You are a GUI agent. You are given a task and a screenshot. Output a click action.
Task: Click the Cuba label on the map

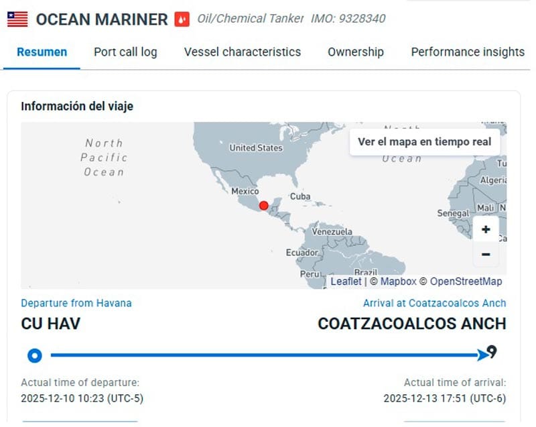pos(301,196)
